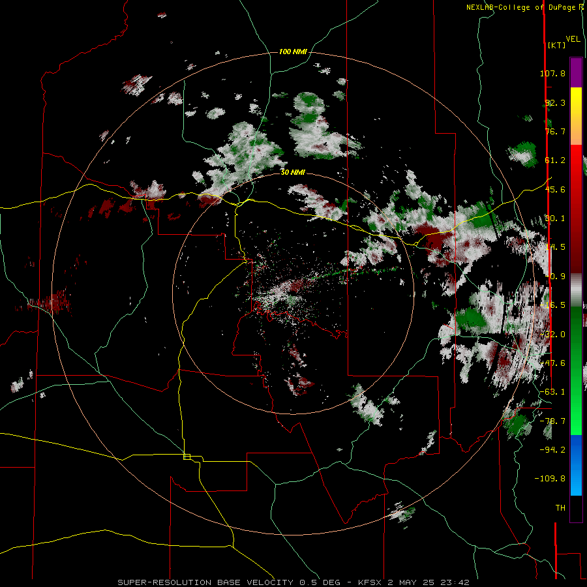The height and width of the screenshot is (587, 587).
Task: Click the -94.2 legend value
Action: click(x=552, y=449)
